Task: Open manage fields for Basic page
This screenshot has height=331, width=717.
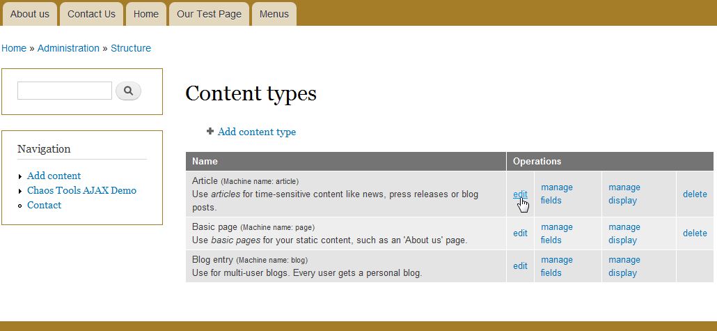Action: coord(556,233)
